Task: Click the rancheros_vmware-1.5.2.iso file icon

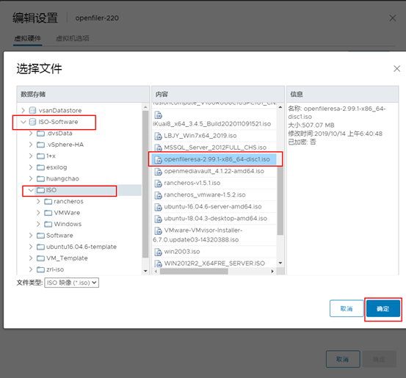Action: point(158,195)
